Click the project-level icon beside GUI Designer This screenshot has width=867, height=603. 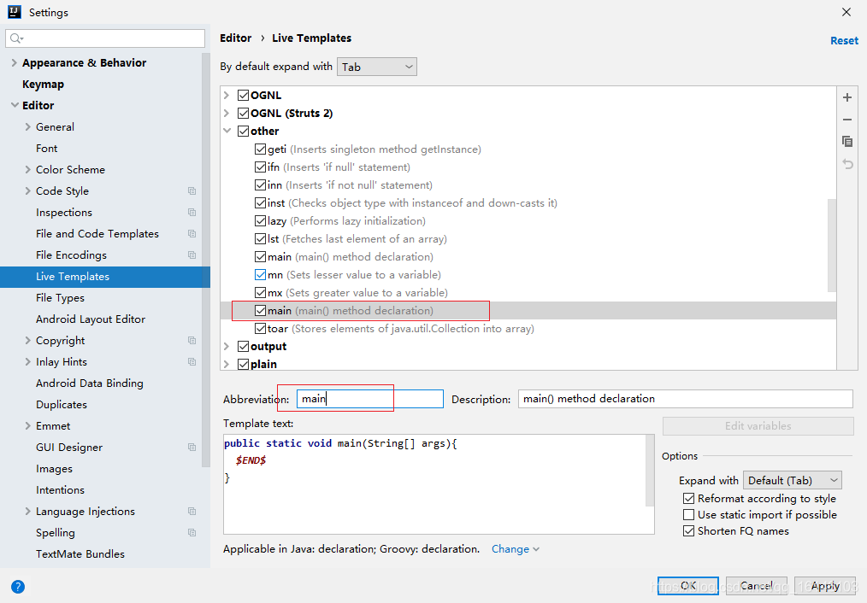192,448
